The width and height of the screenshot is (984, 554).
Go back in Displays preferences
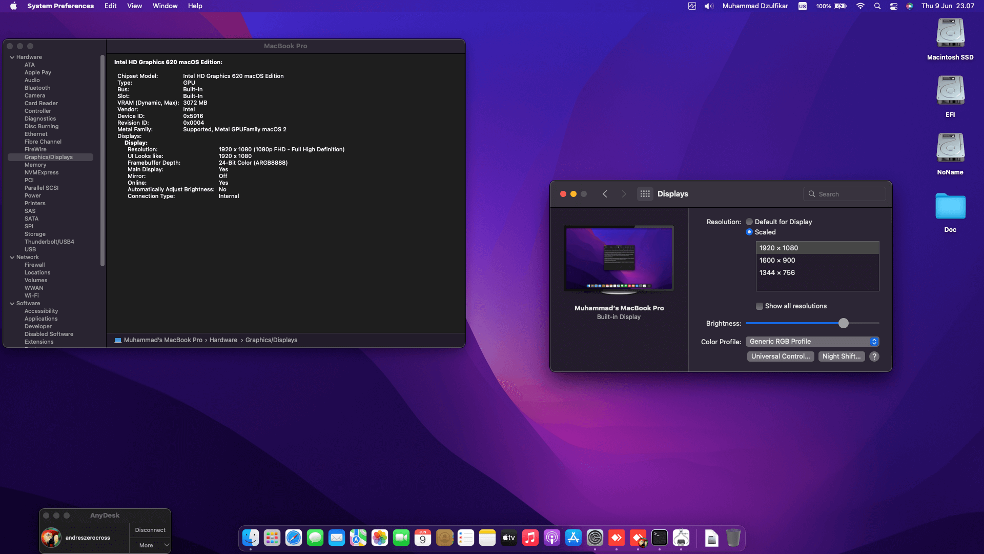click(x=605, y=194)
